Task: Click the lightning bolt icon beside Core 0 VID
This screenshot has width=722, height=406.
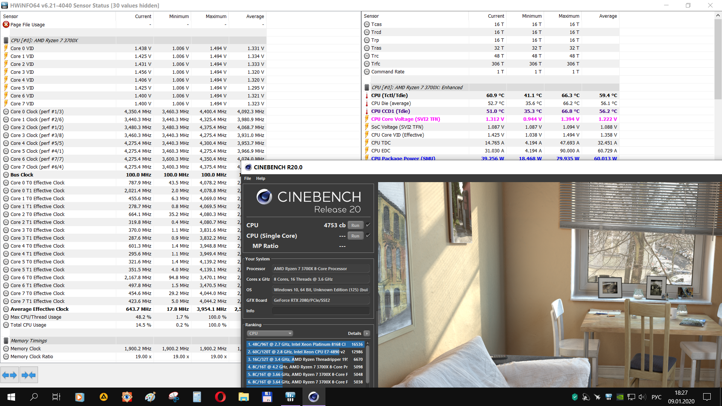Action: 6,48
